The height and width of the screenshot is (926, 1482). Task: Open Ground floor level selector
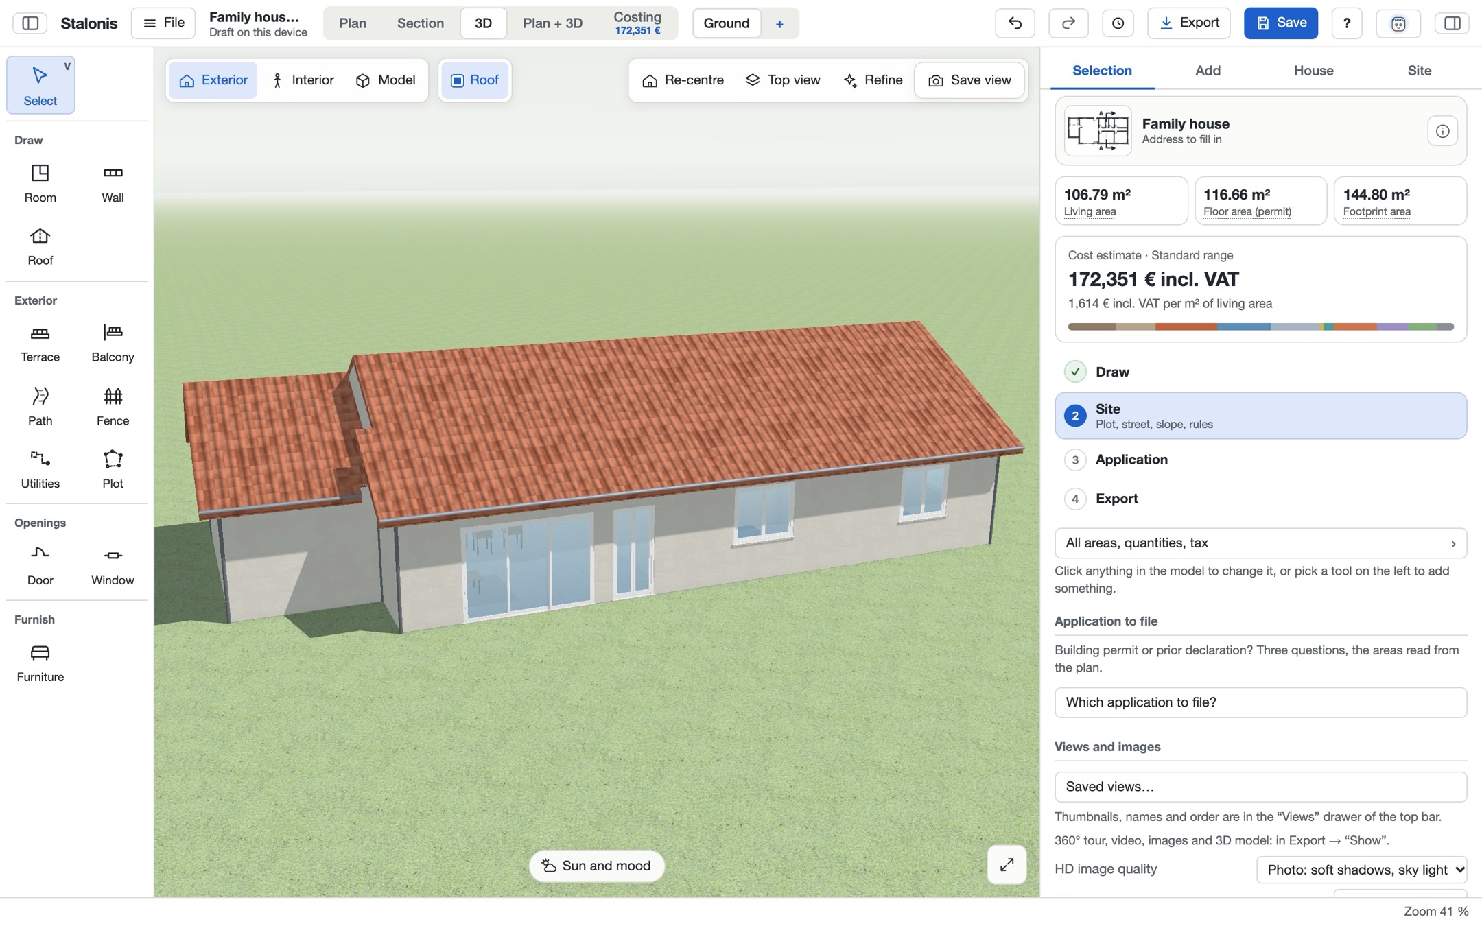click(726, 23)
